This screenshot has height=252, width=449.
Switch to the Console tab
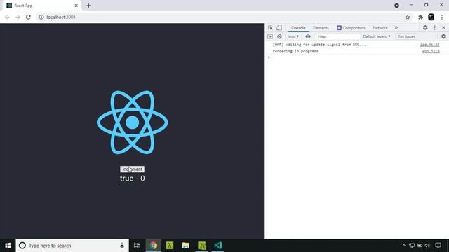tap(298, 28)
